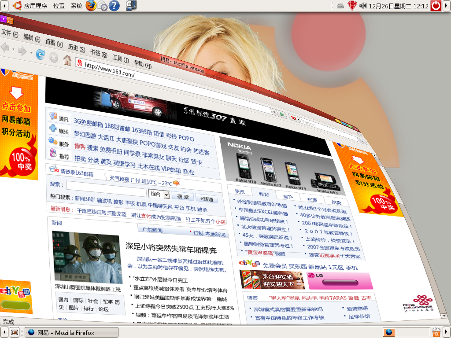
Task: Open the 系统 menu in the top panel
Action: coord(77,6)
